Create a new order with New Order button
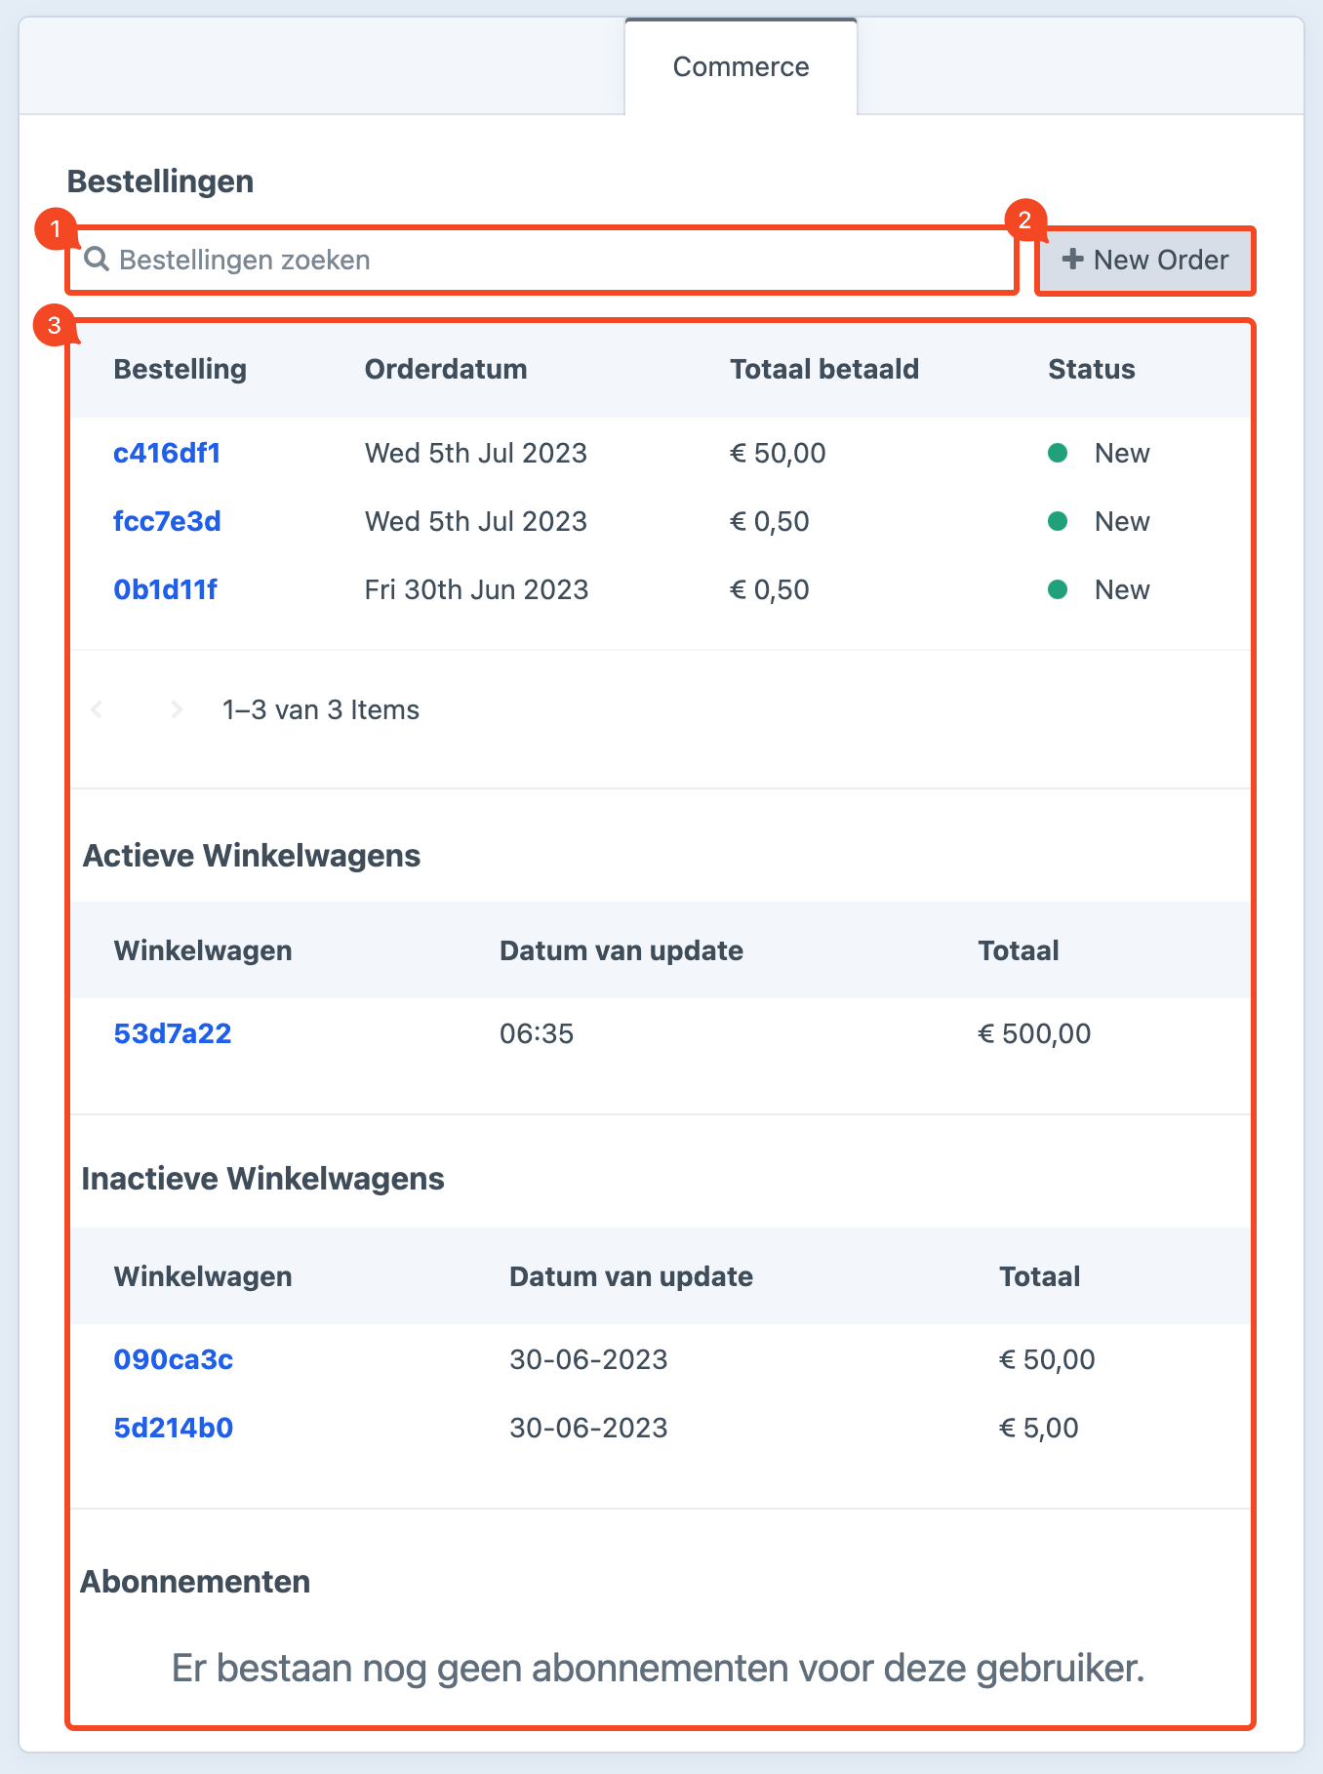 (x=1144, y=261)
